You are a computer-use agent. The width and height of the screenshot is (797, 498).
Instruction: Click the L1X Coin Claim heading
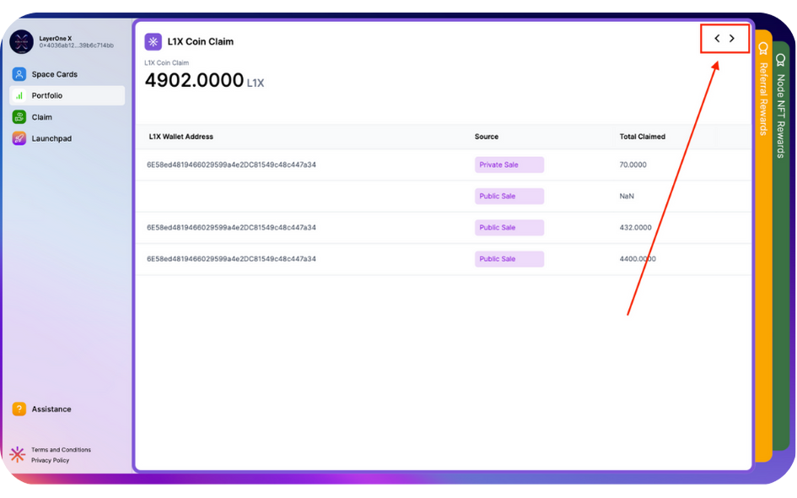click(x=201, y=41)
